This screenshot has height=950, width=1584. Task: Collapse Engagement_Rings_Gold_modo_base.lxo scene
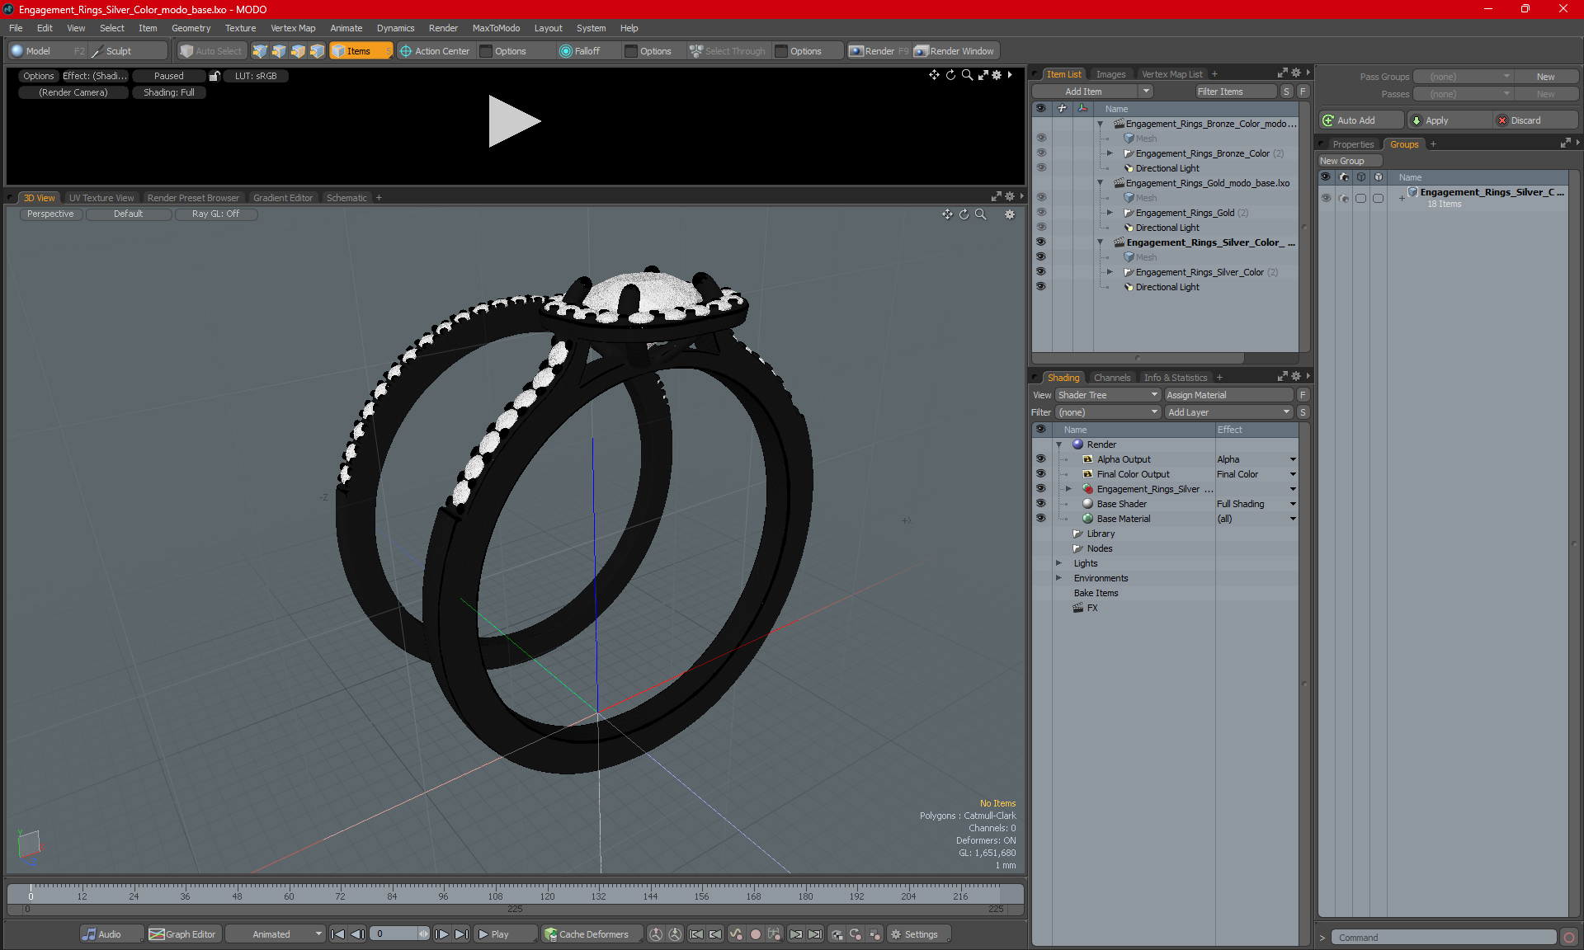click(1100, 183)
